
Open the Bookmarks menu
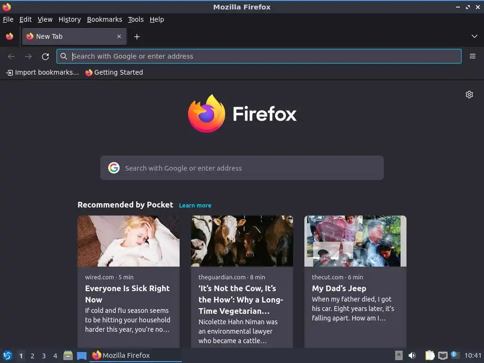[104, 19]
